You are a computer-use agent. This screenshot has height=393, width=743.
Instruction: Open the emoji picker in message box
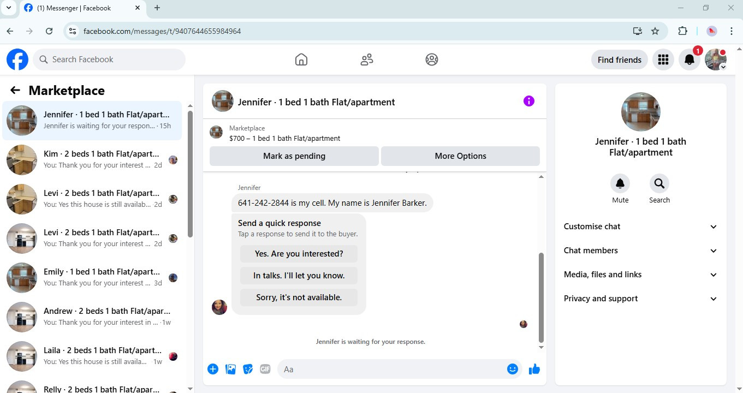pyautogui.click(x=512, y=369)
